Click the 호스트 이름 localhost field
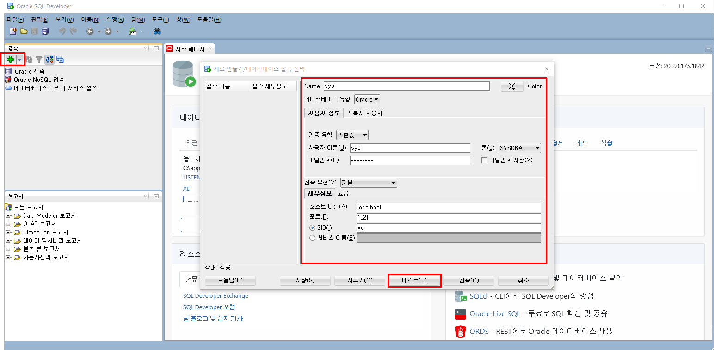Image resolution: width=714 pixels, height=350 pixels. coord(449,208)
